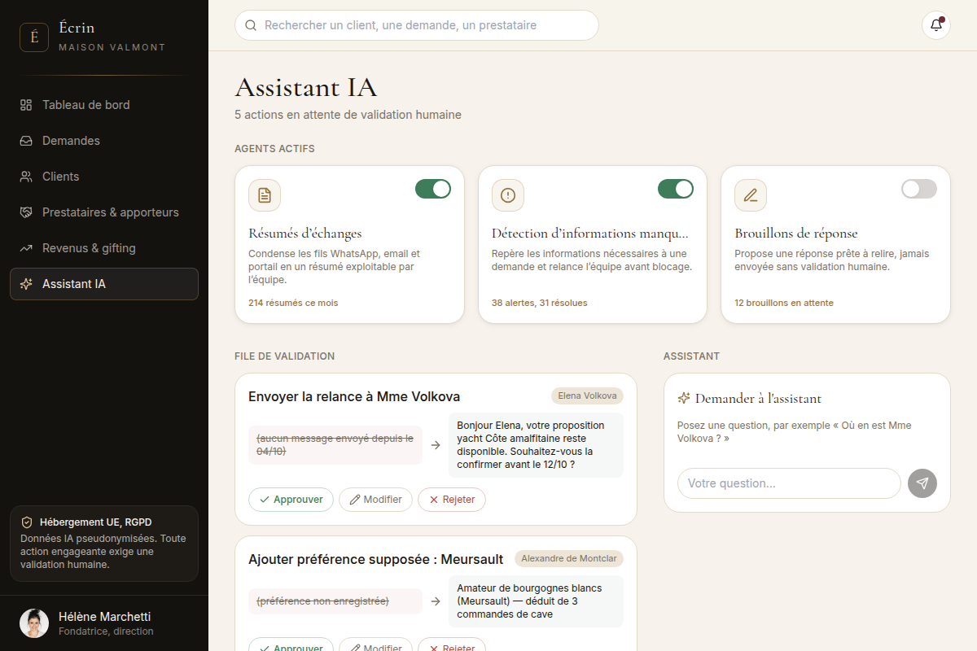
Task: Open the Clients page
Action: (x=104, y=177)
